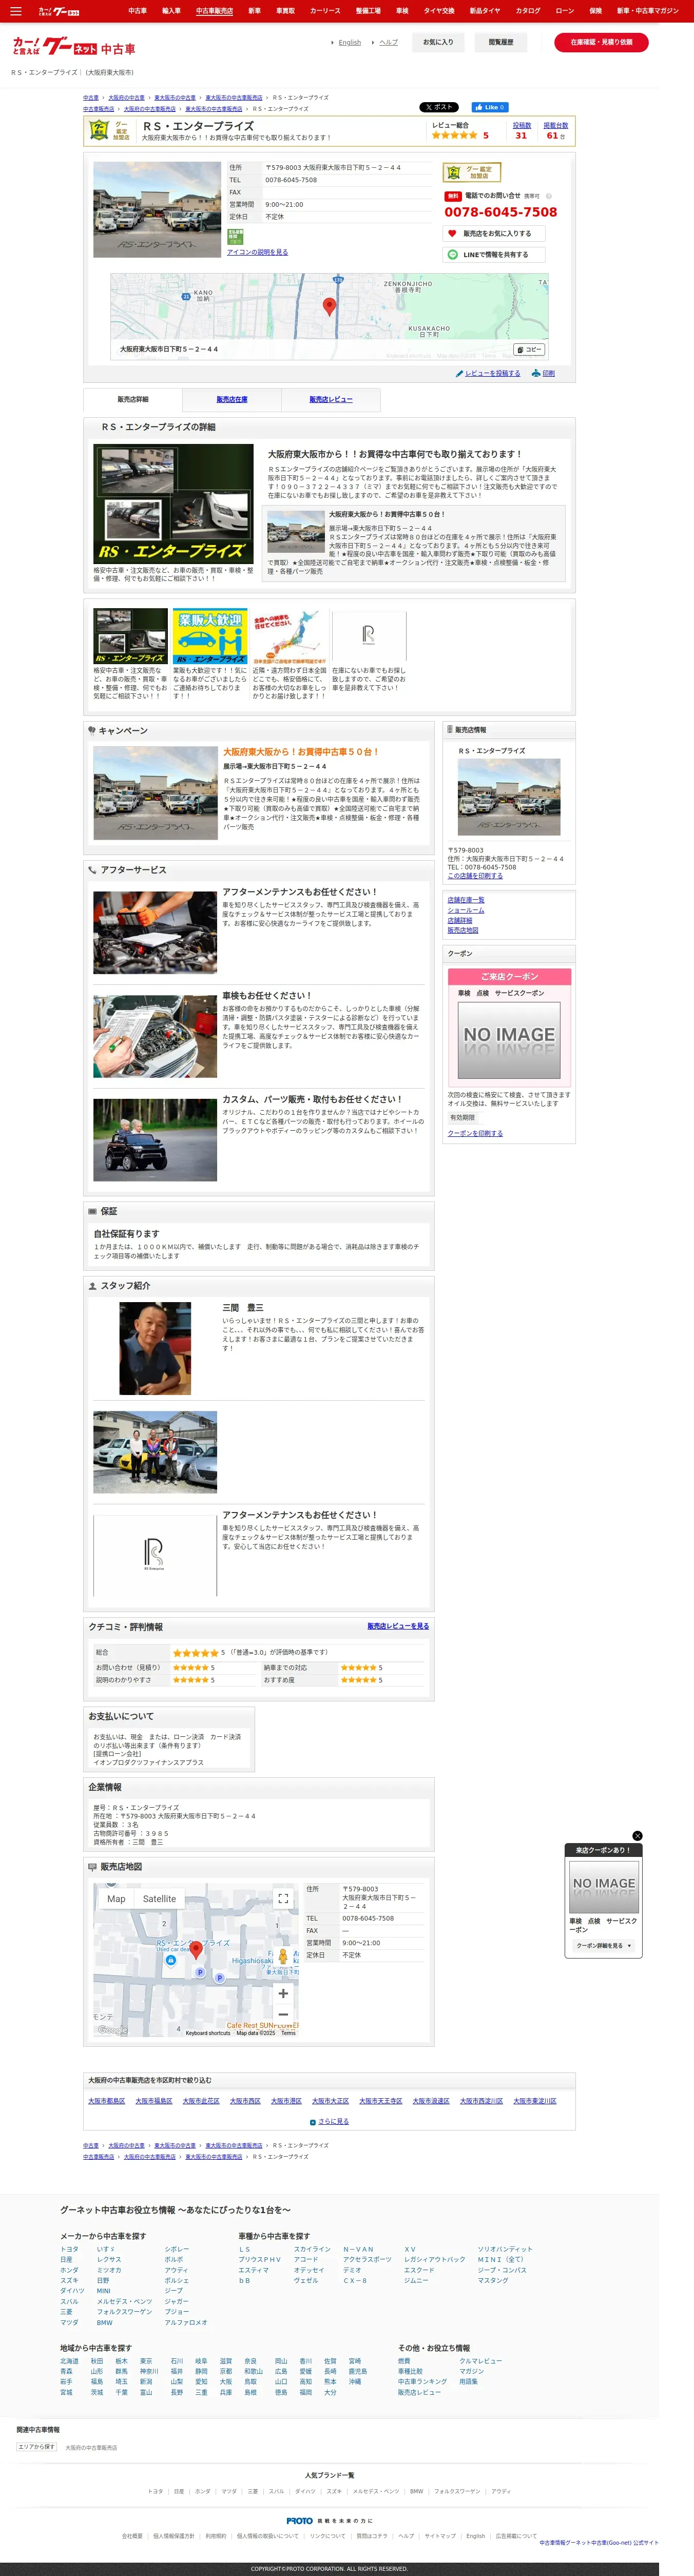Click 販売店レビューを見る link
Viewport: 694px width, 2576px height.
click(x=398, y=1626)
